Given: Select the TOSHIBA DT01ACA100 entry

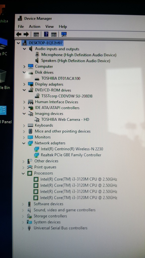Looking at the screenshot, I should 61,79.
